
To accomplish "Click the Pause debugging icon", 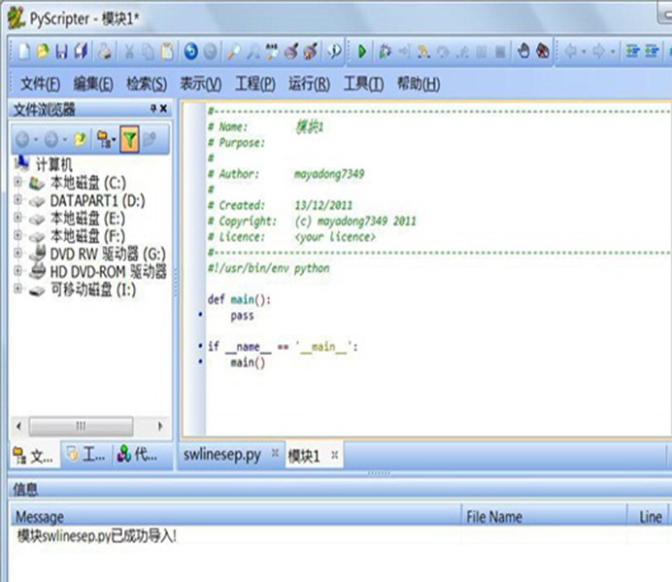I will [x=482, y=51].
